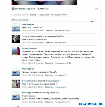
Task: Reply to Игорь Козегородский's comment with Ответить
Action: coord(49,43)
